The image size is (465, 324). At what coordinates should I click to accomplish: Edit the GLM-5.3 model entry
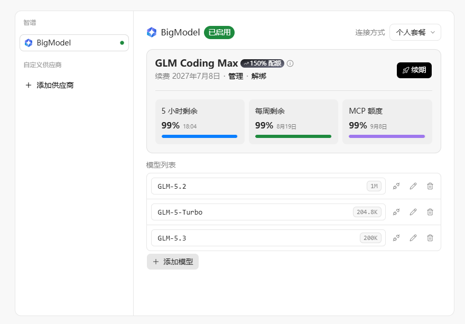[x=413, y=238]
